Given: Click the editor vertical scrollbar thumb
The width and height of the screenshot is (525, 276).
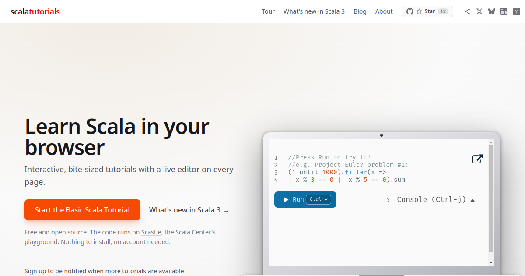Looking at the screenshot, I should point(491,199).
